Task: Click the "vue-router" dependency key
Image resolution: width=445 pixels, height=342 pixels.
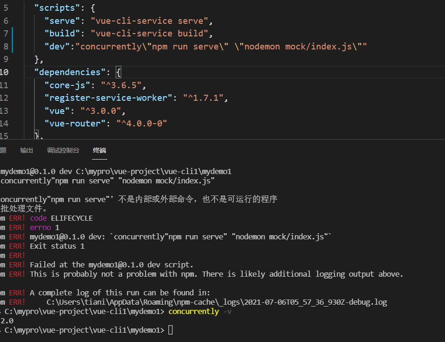Action: coord(75,124)
